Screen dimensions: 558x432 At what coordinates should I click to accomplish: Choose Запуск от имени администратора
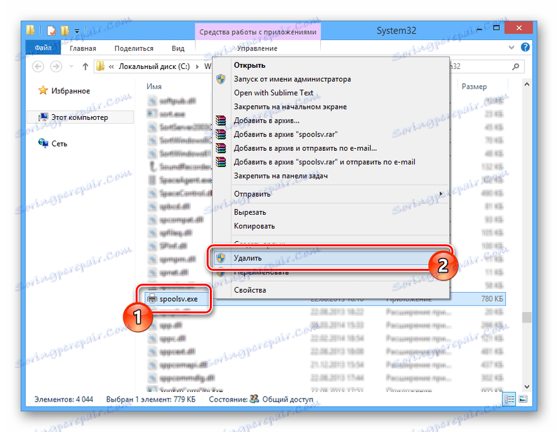[x=331, y=79]
